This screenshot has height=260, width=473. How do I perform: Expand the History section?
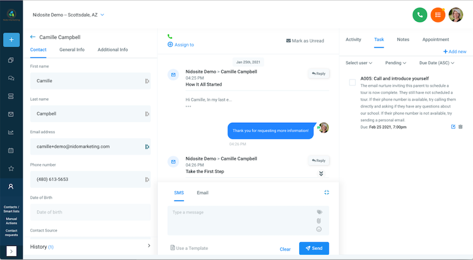(90, 246)
